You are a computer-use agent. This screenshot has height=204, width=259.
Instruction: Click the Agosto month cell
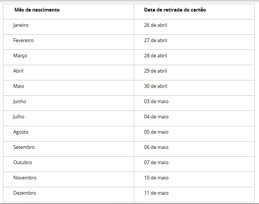tap(21, 132)
